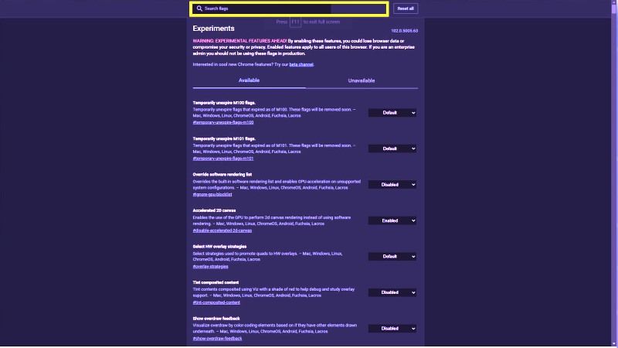This screenshot has height=348, width=618.
Task: Open dropdown for Override software rendering list
Action: click(392, 185)
